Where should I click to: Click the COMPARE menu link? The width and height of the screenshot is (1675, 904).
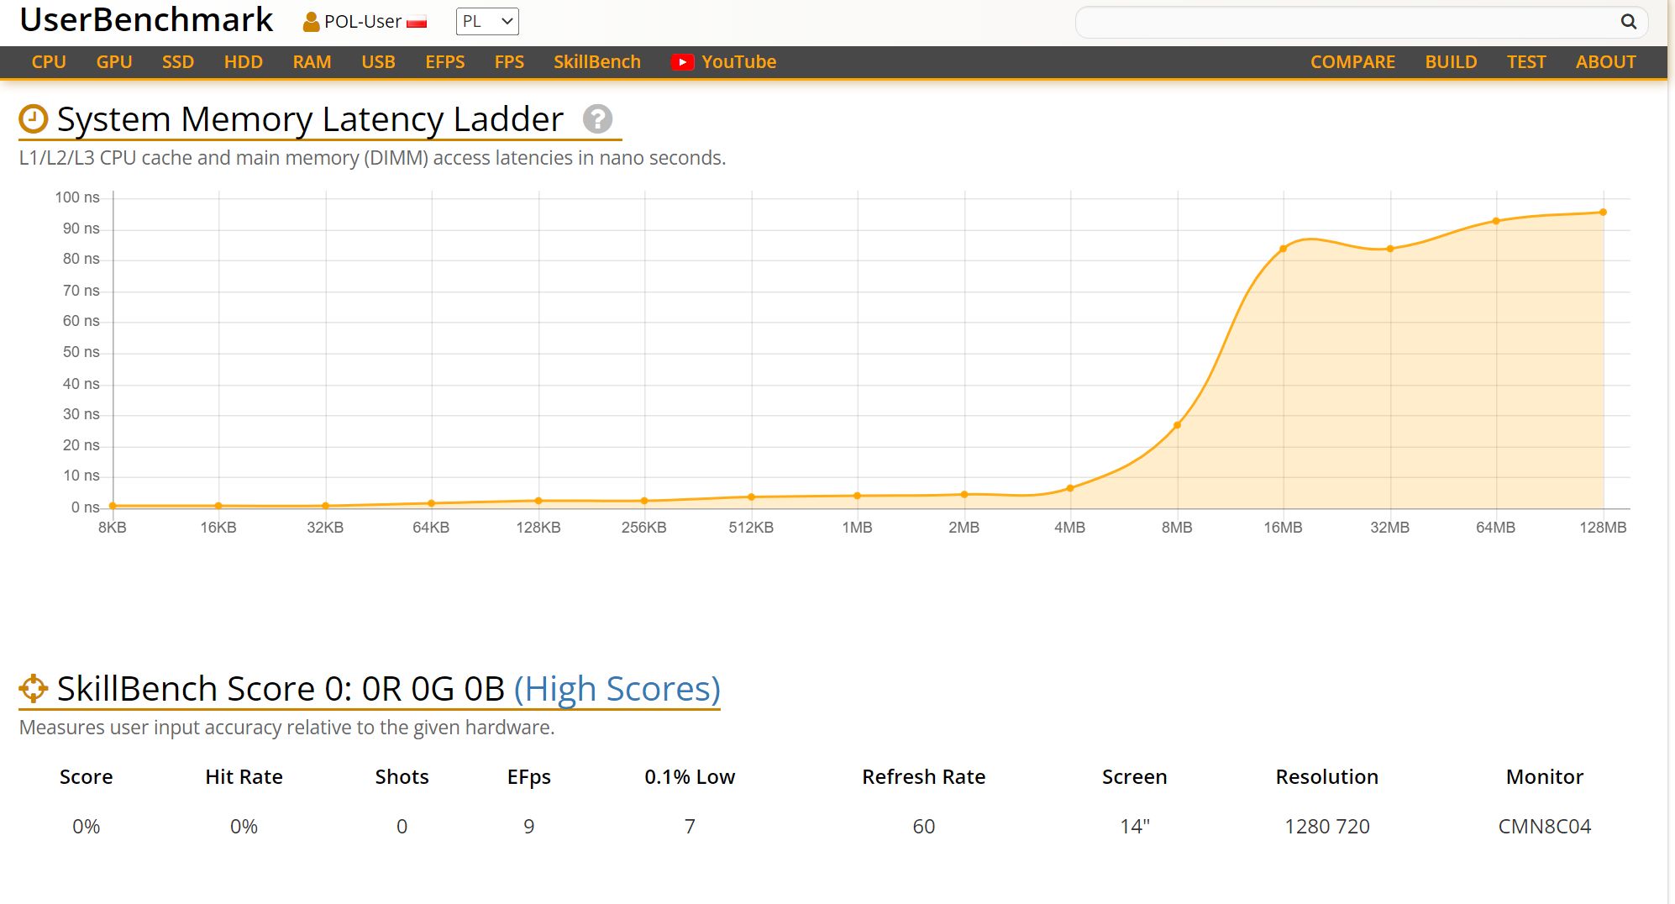click(1352, 62)
